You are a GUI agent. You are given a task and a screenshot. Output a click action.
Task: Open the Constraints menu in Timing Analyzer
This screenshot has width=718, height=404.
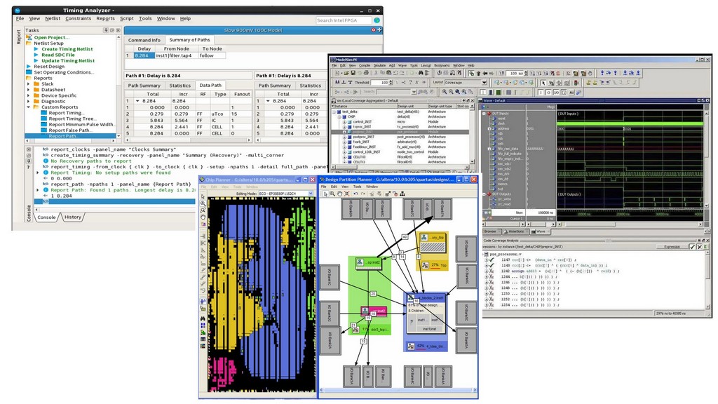click(79, 18)
